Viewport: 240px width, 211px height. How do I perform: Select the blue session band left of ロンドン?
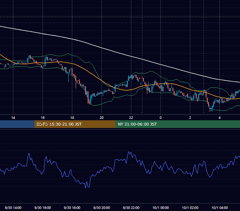pos(17,124)
